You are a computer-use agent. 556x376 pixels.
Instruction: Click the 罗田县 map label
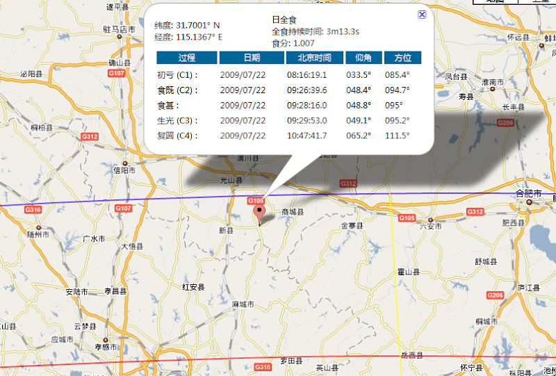pos(291,361)
